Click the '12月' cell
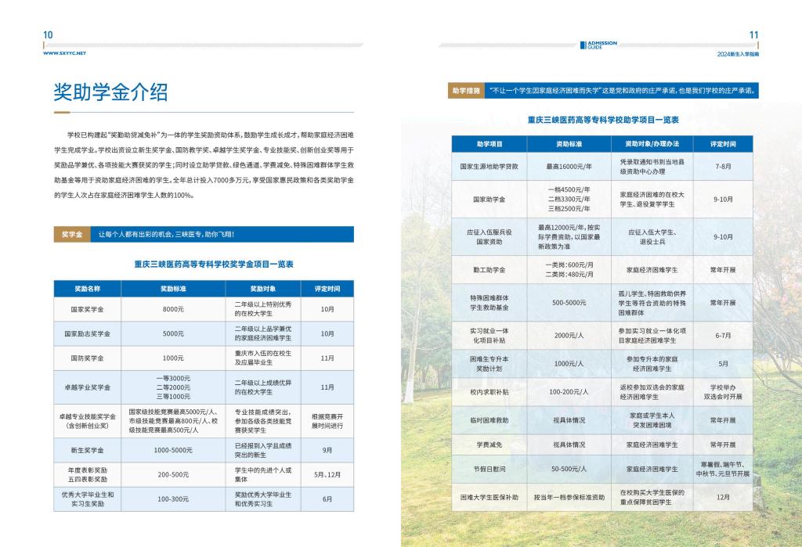 [x=723, y=498]
